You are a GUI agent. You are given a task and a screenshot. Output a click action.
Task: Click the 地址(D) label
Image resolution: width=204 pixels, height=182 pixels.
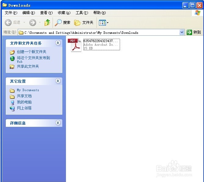click(10, 32)
